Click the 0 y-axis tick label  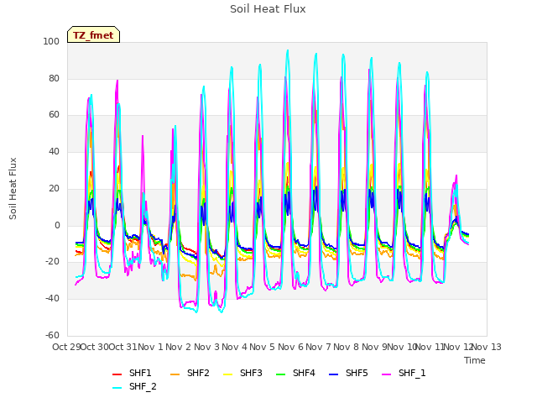(x=57, y=226)
